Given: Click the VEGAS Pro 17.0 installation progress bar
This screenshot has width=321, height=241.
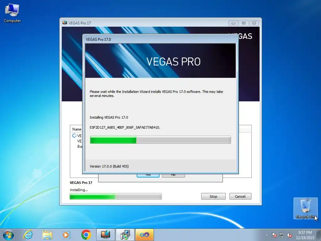Looking at the screenshot, I should (x=160, y=140).
